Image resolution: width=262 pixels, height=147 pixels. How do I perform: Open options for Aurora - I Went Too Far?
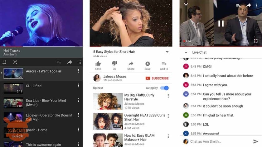(79, 71)
